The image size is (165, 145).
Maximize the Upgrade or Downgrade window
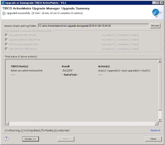[x=158, y=3]
